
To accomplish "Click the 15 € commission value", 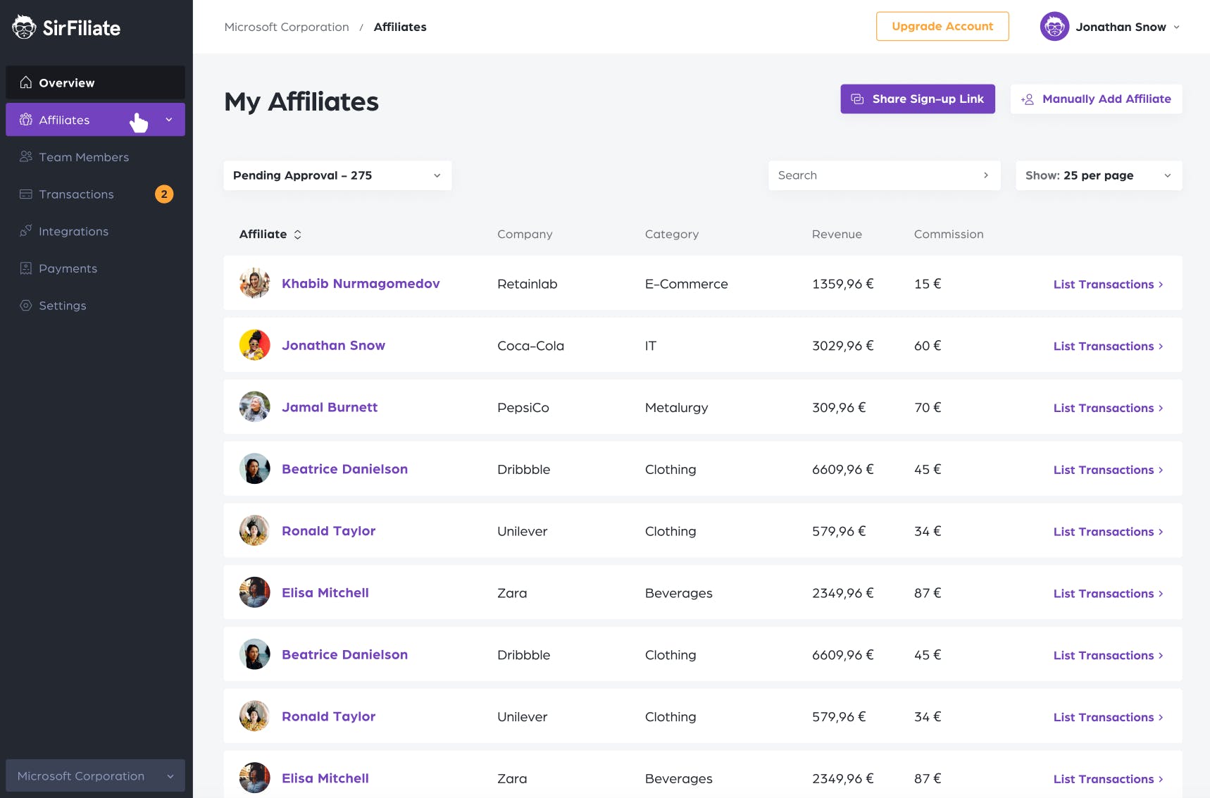I will click(x=928, y=284).
